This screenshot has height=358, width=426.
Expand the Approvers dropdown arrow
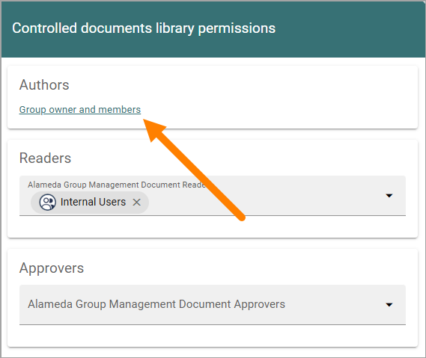coord(389,305)
